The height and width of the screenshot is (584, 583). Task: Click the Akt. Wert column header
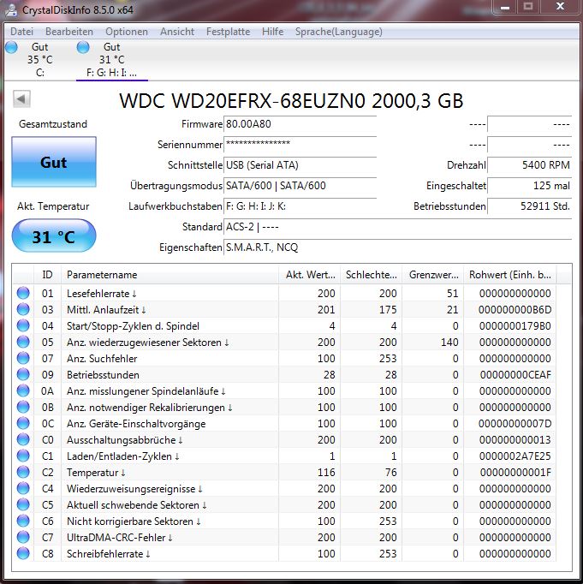pos(310,275)
